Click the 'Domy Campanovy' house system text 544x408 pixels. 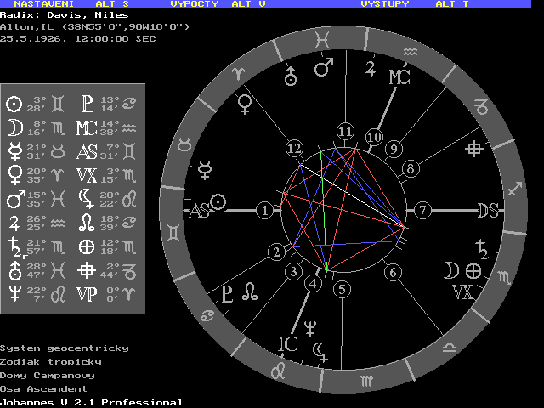(x=47, y=375)
